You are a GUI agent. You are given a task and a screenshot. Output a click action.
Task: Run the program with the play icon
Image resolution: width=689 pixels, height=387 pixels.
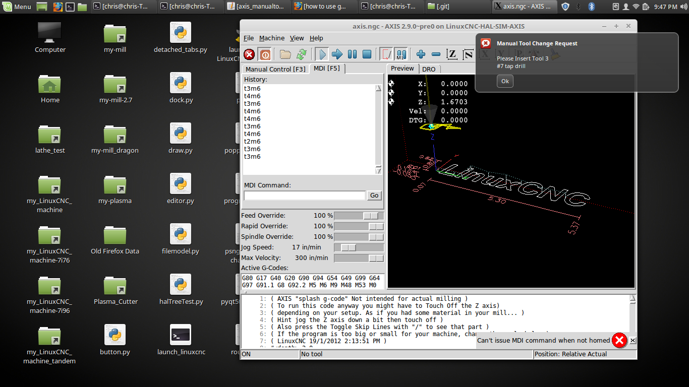click(x=322, y=54)
